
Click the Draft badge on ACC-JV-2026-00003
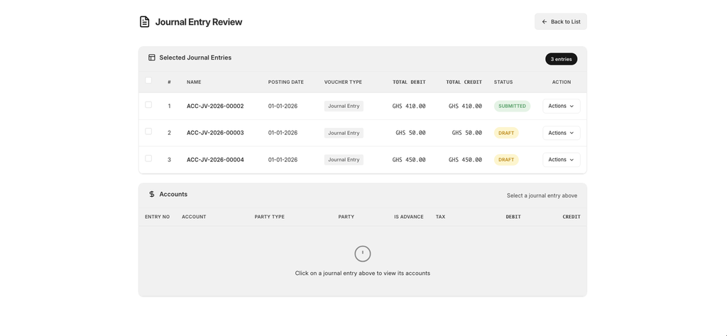point(506,133)
